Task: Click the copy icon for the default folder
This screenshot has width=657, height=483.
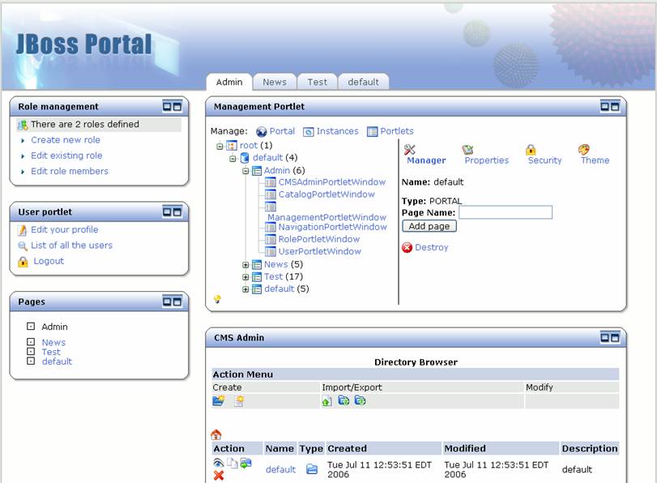Action: 233,463
